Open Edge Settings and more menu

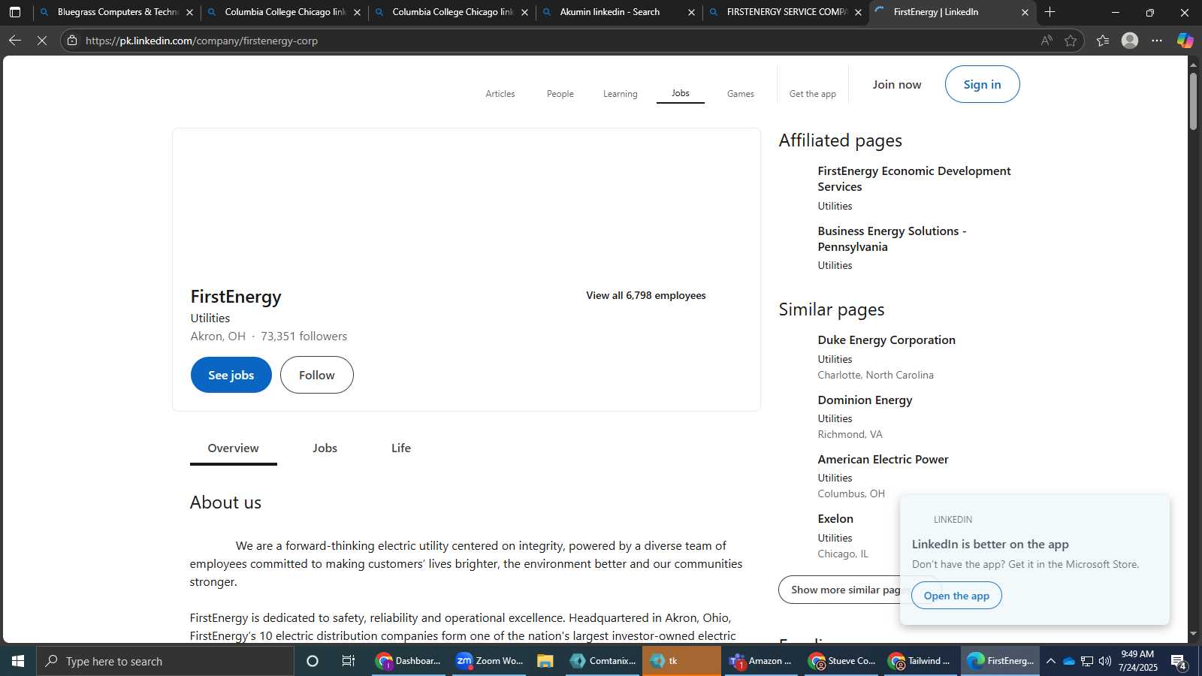[1157, 41]
